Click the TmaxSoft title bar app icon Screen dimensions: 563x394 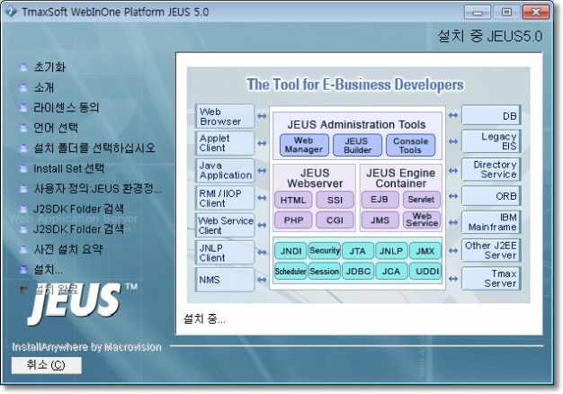tap(11, 12)
